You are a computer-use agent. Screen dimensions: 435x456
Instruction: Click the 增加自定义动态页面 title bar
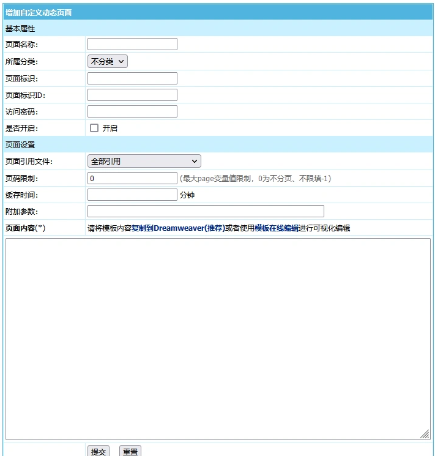39,12
